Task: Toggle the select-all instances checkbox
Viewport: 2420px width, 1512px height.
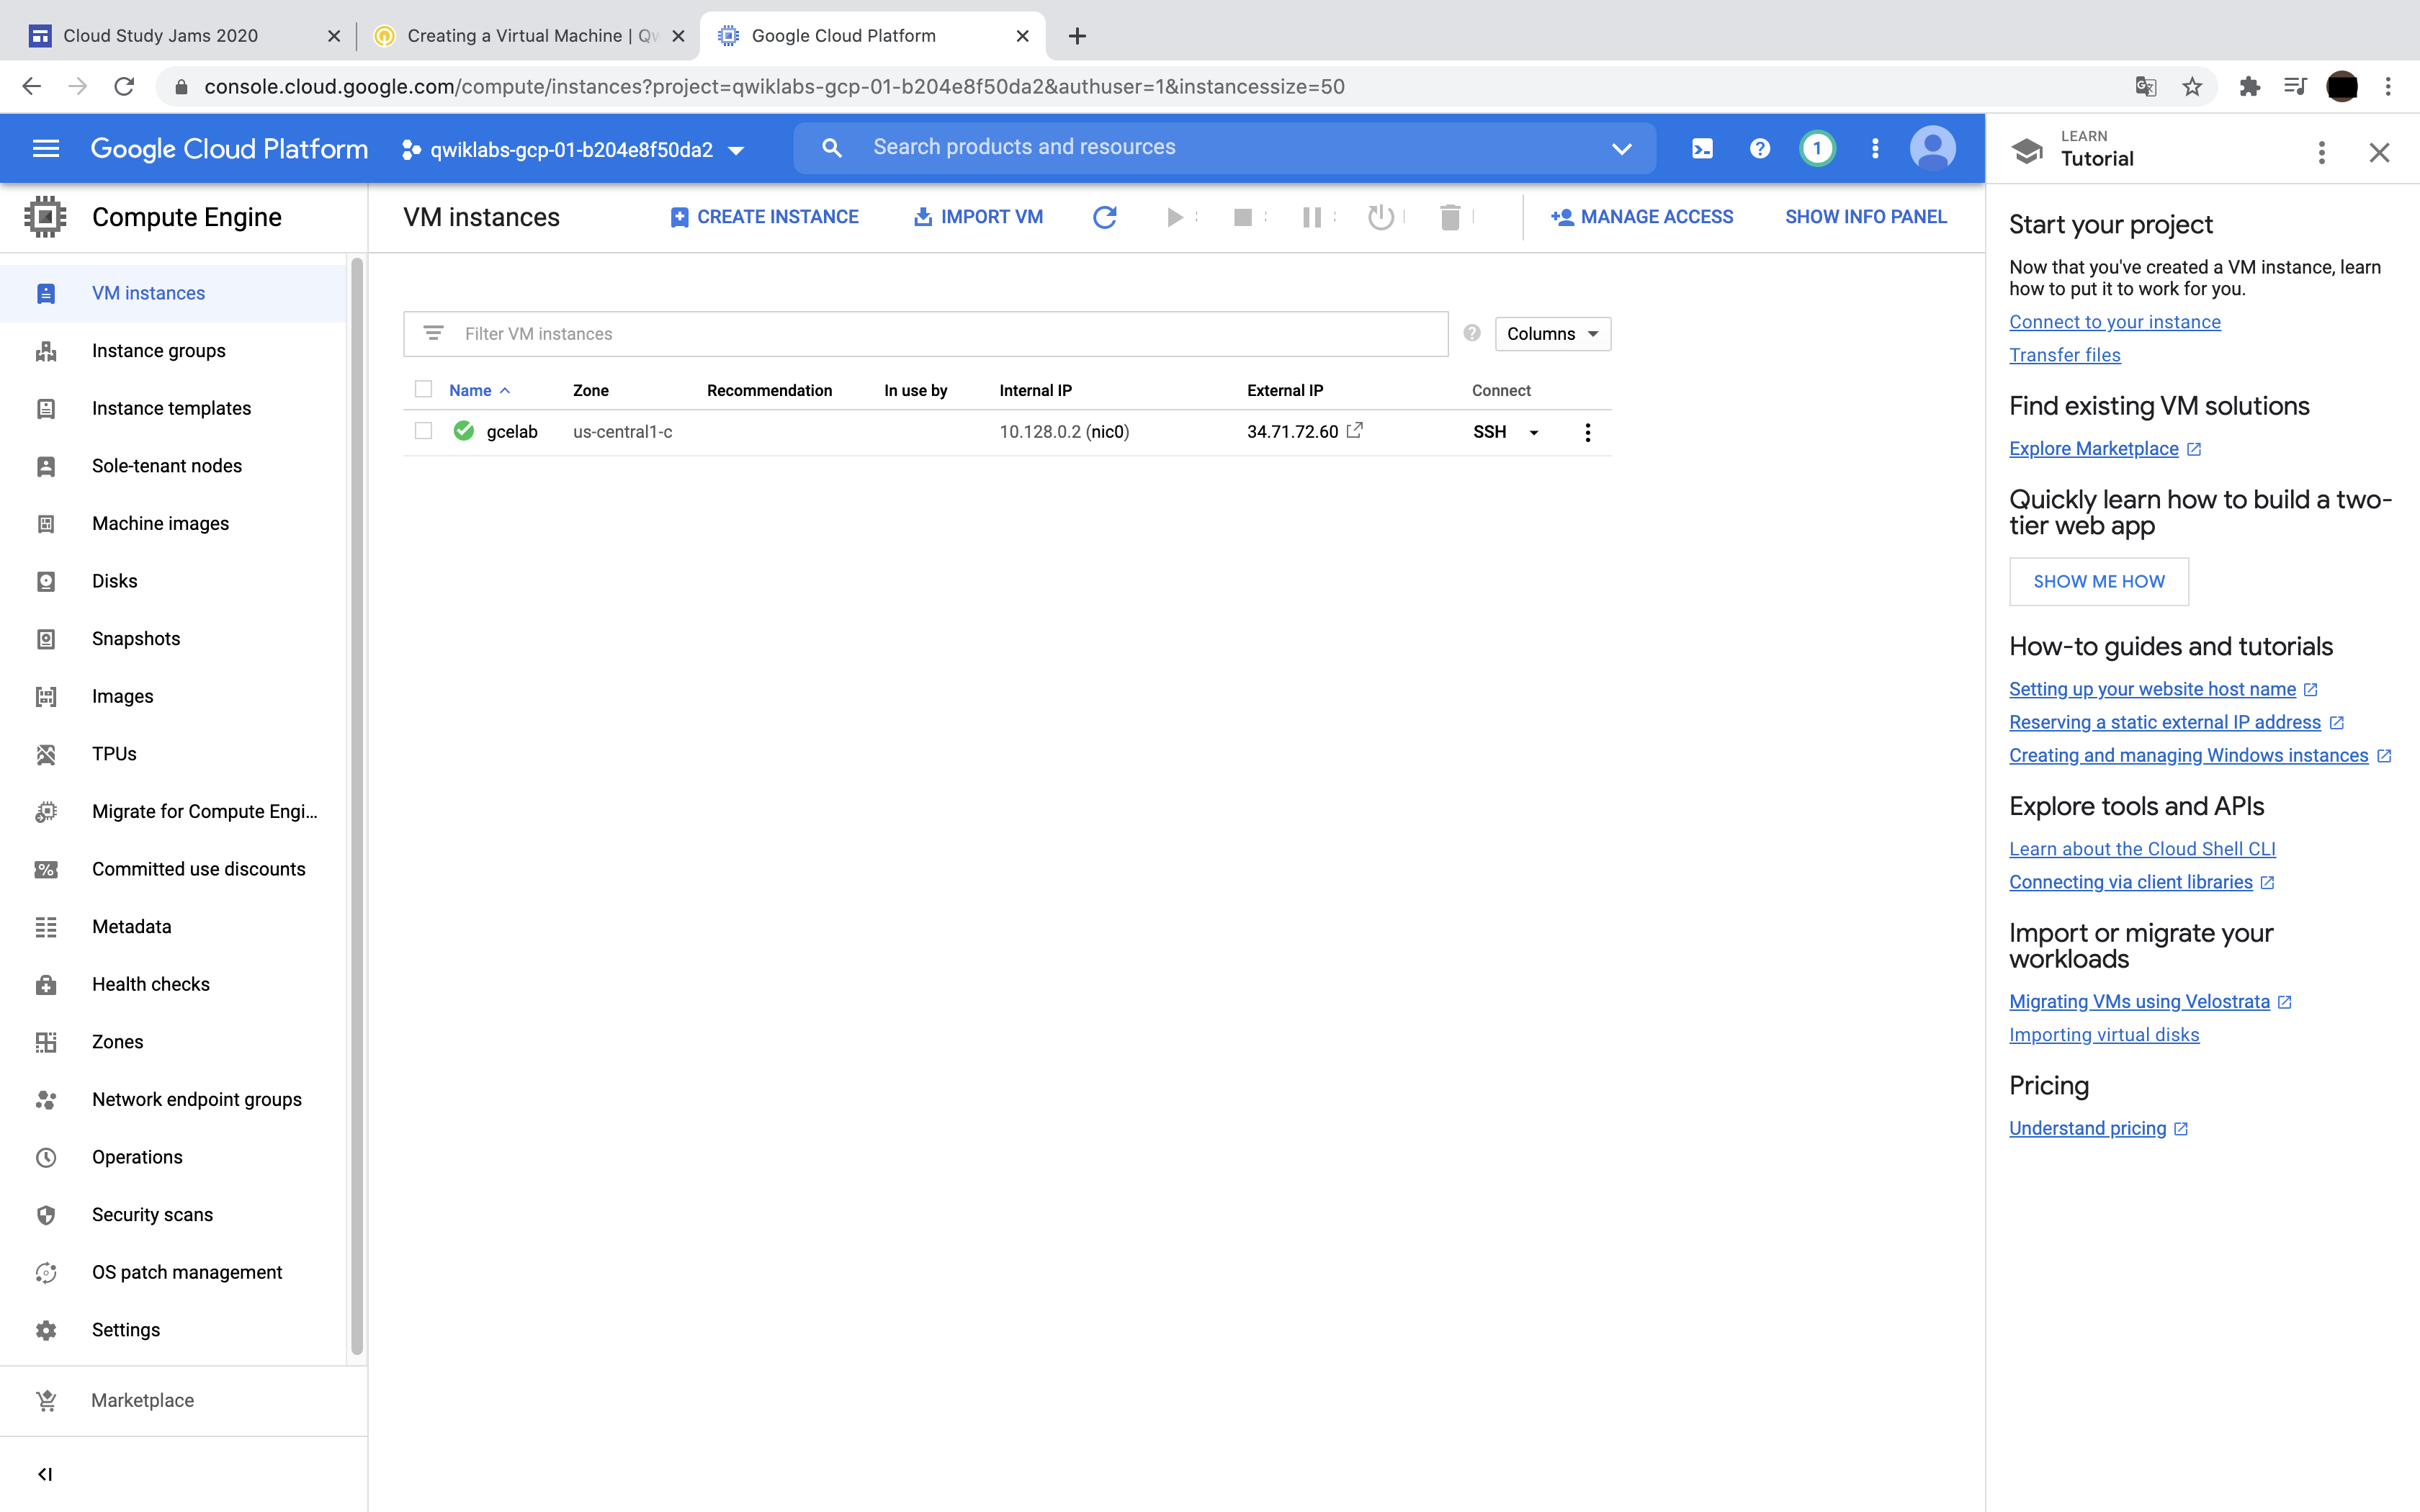Action: 424,389
